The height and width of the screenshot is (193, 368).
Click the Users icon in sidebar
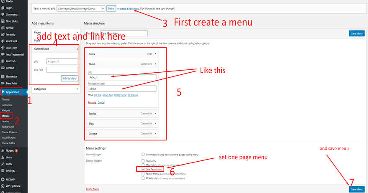(x=3, y=157)
